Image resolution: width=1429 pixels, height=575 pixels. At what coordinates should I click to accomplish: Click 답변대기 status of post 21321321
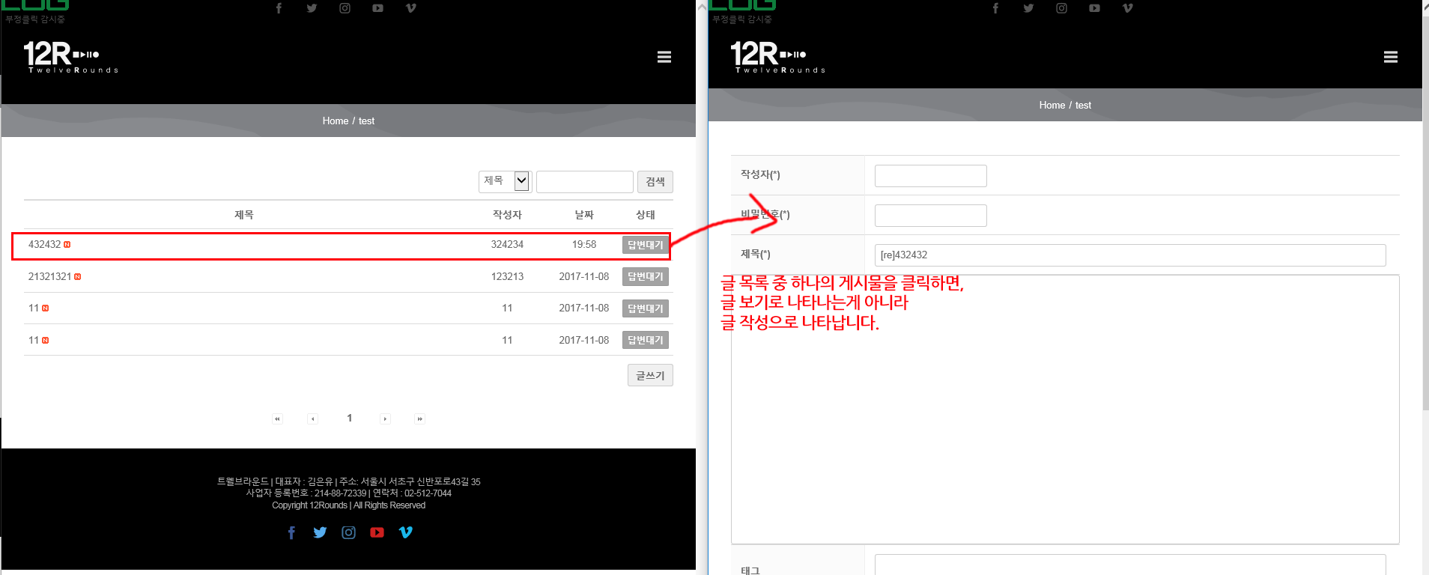(645, 277)
